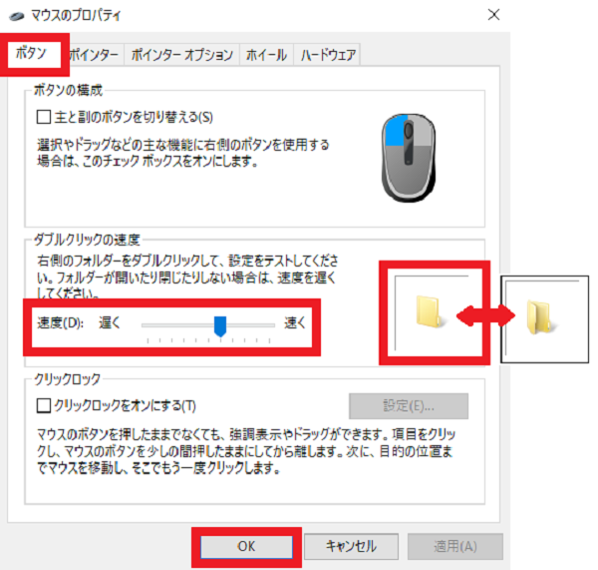Click the mouse illustration image
Screen dimensions: 598x570
(409, 158)
